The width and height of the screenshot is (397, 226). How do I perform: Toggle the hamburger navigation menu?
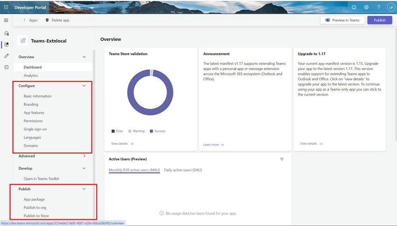pyautogui.click(x=6, y=20)
